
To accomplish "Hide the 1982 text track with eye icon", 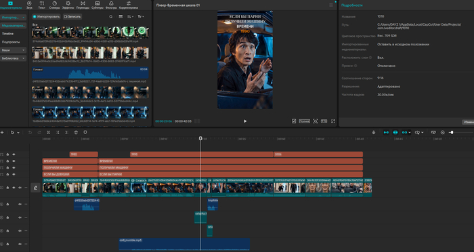I will tap(14, 154).
